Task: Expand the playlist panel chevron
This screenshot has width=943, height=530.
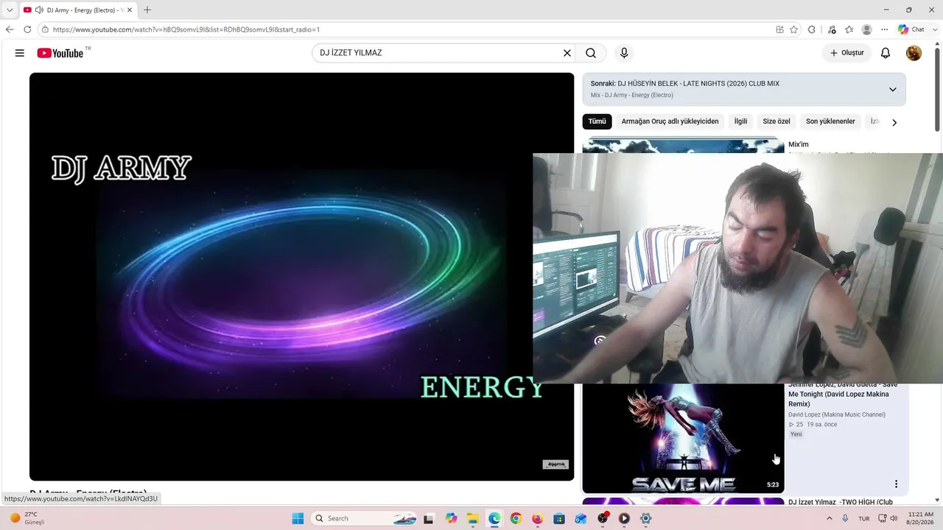Action: coord(892,89)
